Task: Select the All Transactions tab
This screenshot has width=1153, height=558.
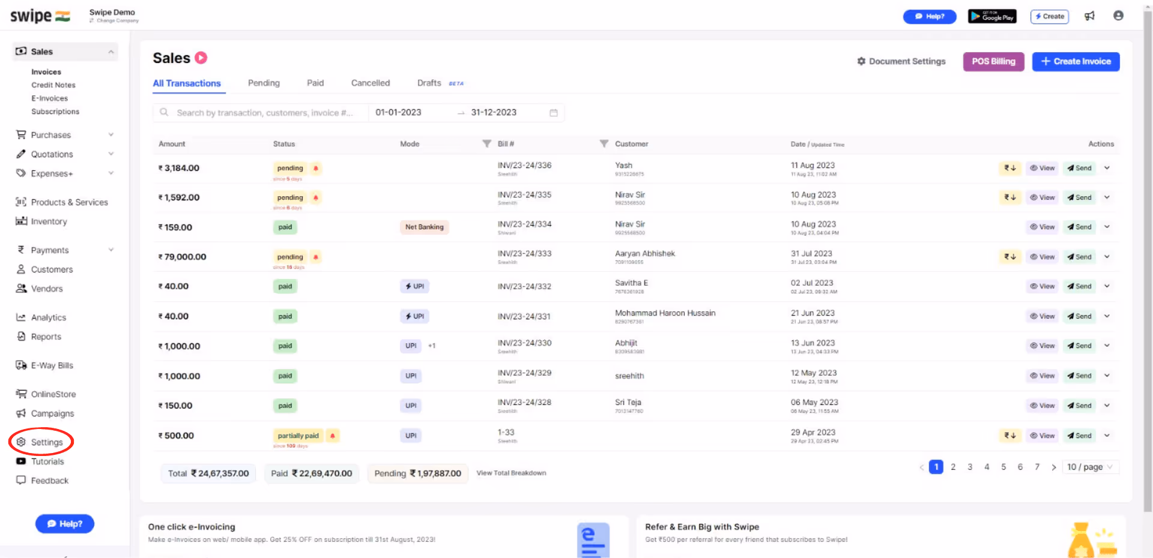Action: [187, 83]
